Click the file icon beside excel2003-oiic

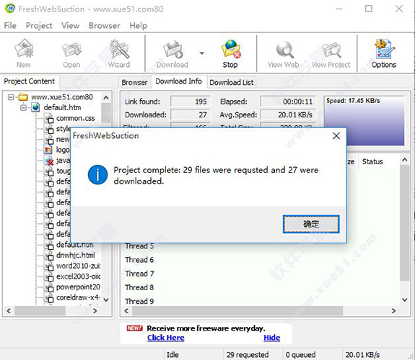tap(48, 276)
